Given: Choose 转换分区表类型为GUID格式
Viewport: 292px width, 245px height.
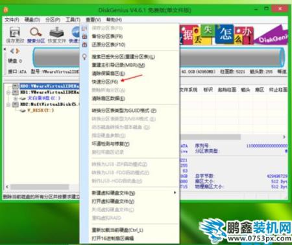Looking at the screenshot, I should 124,111.
